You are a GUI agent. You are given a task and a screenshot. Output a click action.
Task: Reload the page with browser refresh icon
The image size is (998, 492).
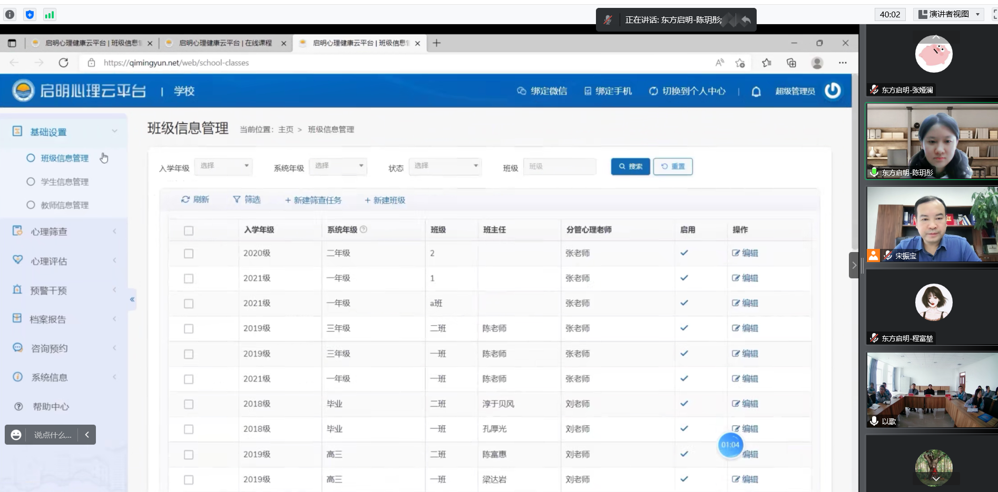pos(63,63)
